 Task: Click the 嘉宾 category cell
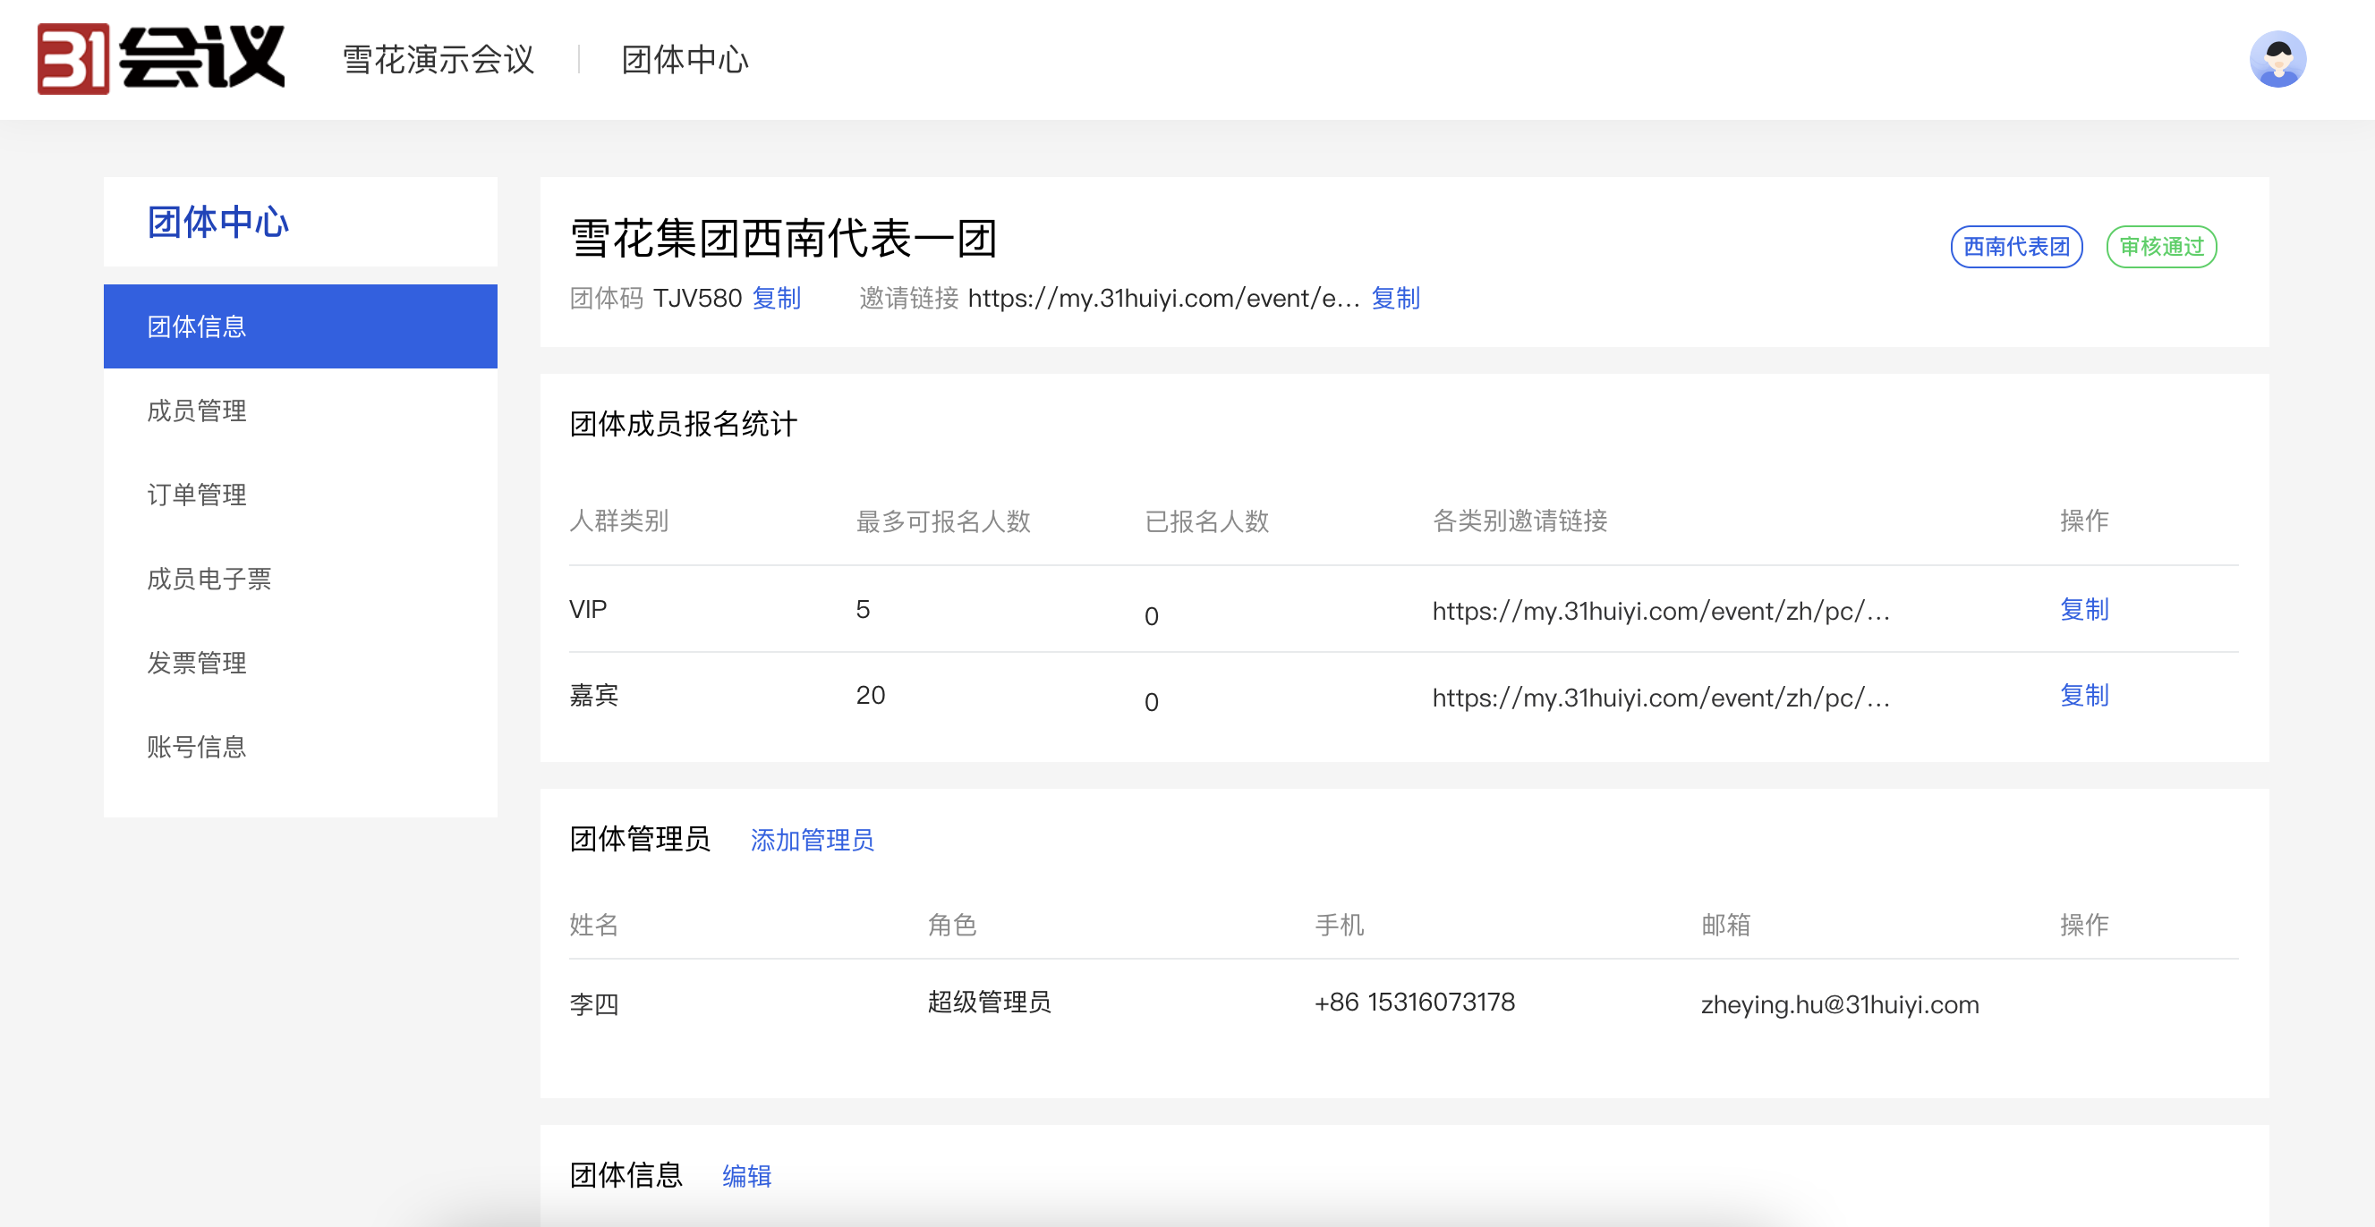(x=594, y=696)
